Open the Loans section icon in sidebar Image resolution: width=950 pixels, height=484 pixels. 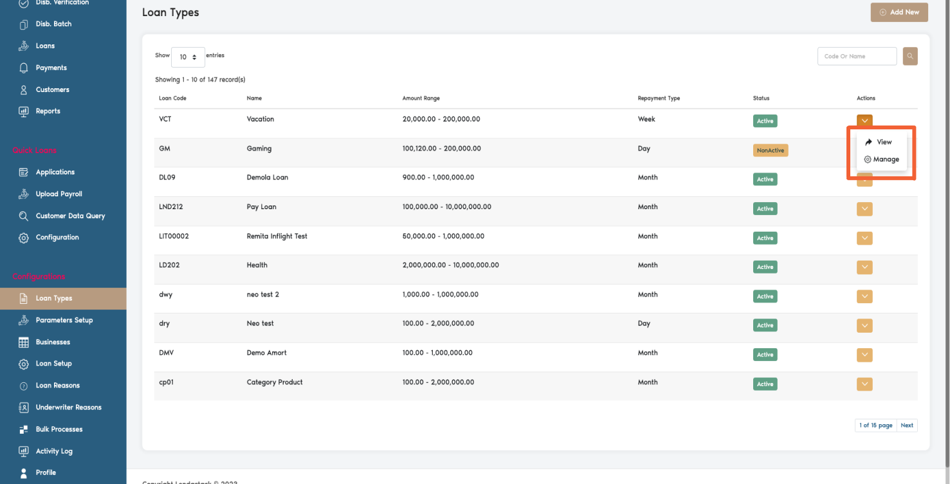pos(23,45)
